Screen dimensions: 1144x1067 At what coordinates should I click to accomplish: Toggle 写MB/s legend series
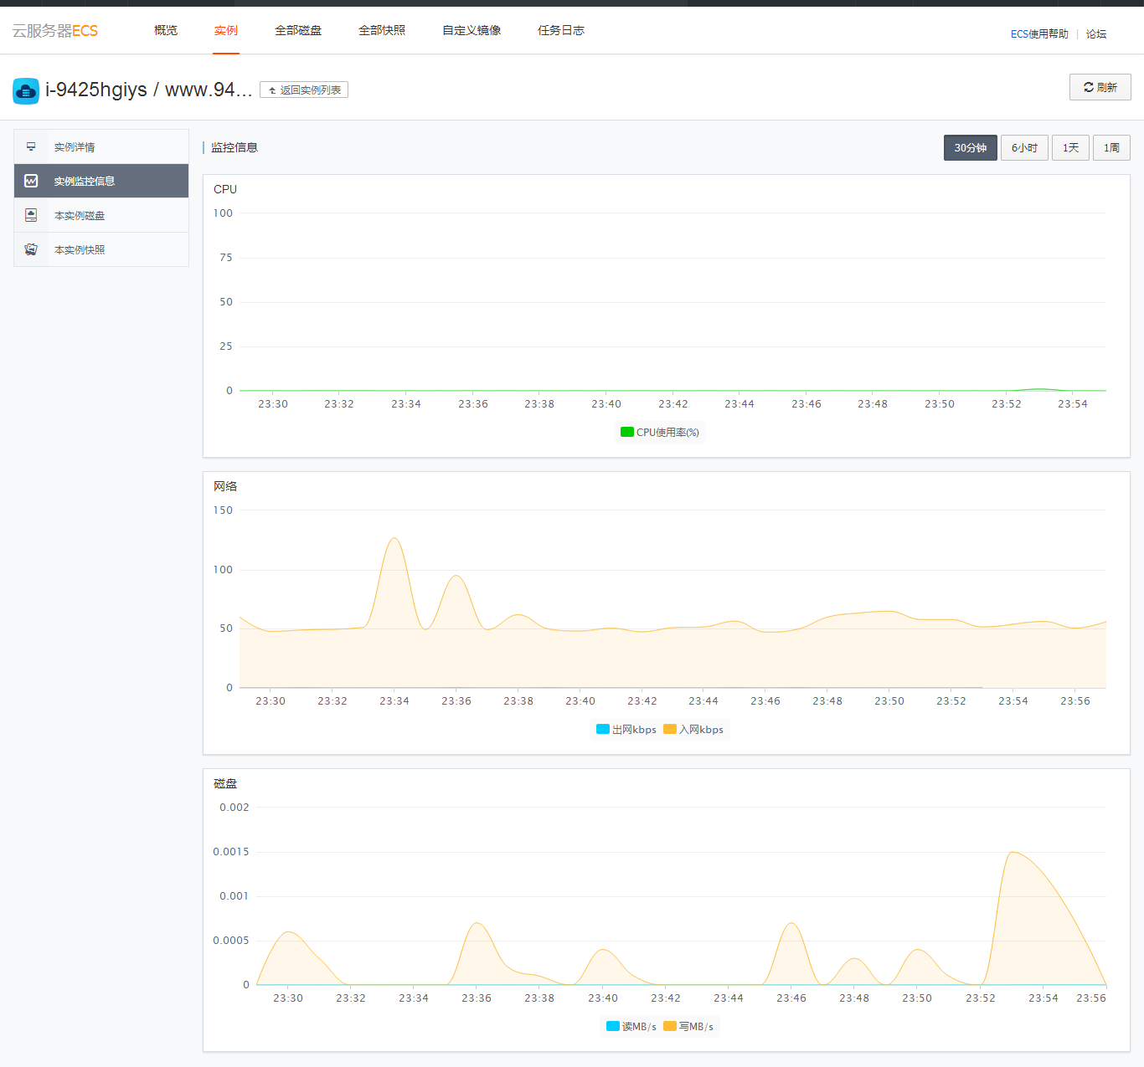click(x=688, y=1026)
